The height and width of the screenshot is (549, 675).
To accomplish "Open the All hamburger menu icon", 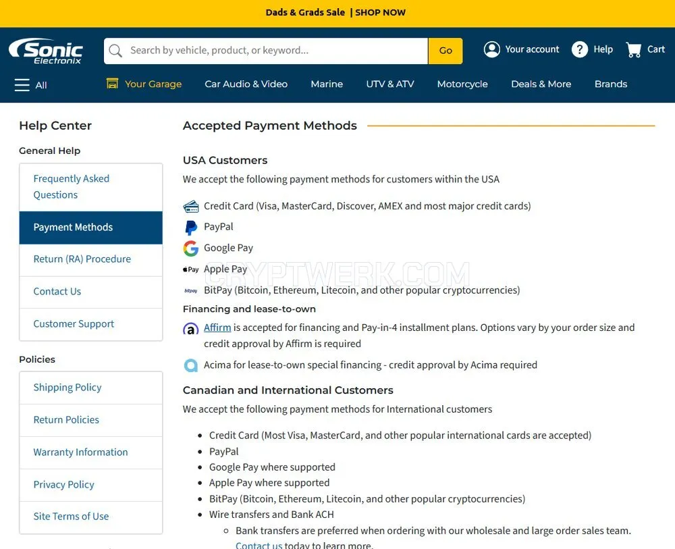I will click(x=22, y=85).
